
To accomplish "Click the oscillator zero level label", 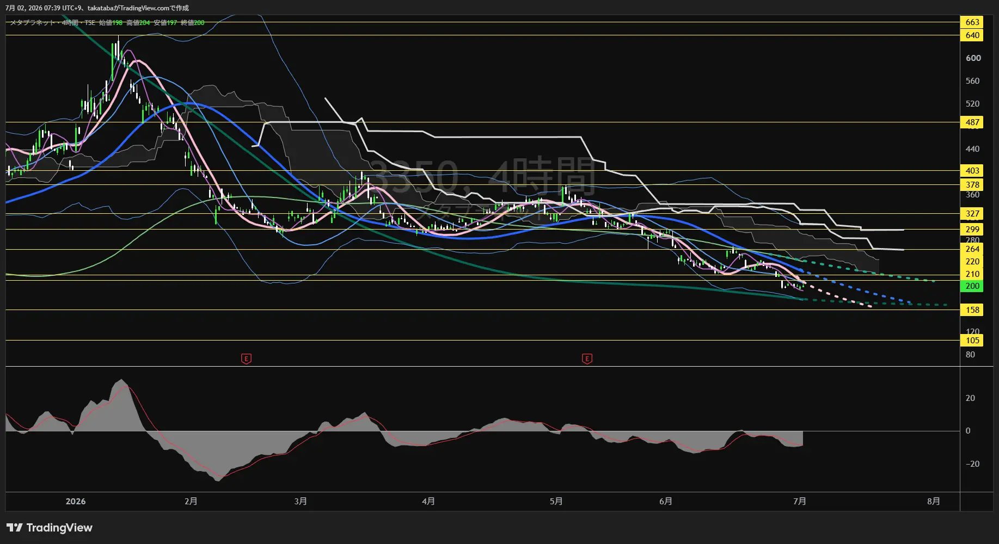I will tap(967, 431).
